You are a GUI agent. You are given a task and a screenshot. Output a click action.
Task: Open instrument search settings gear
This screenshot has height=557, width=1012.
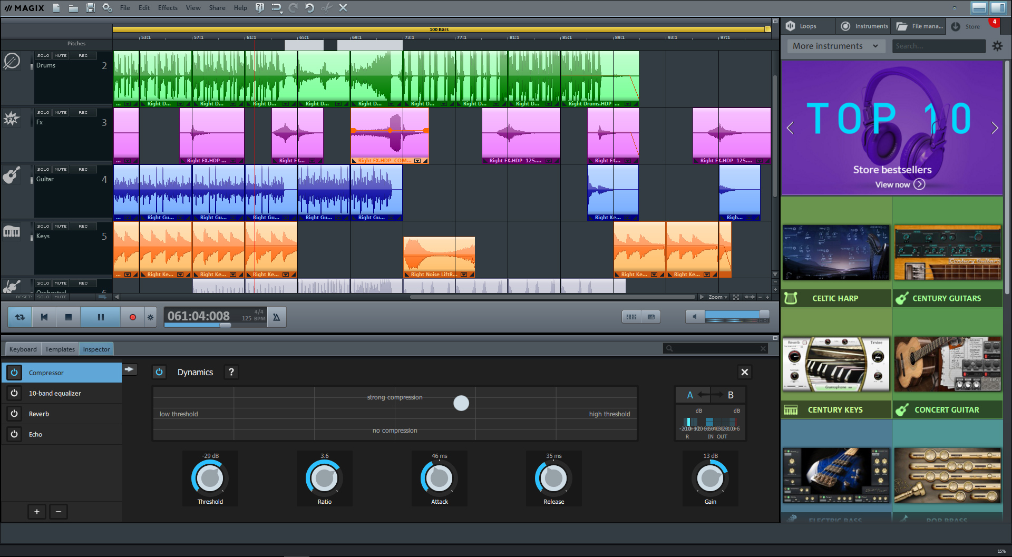click(997, 46)
